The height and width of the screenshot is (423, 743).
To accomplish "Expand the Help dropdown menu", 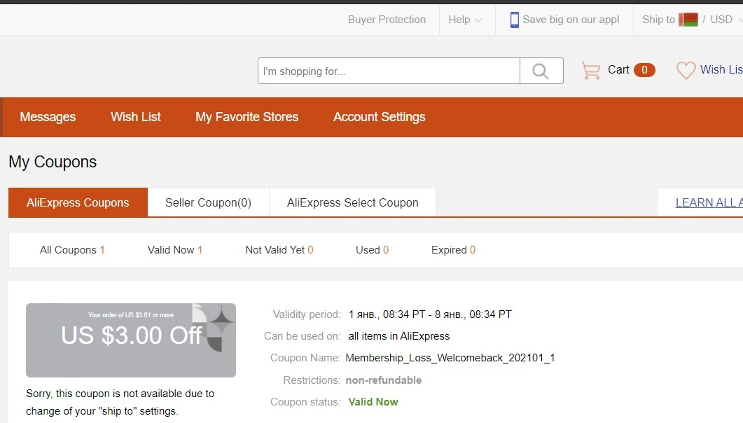I will point(465,20).
